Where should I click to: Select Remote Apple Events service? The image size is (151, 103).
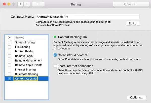[x=29, y=65]
